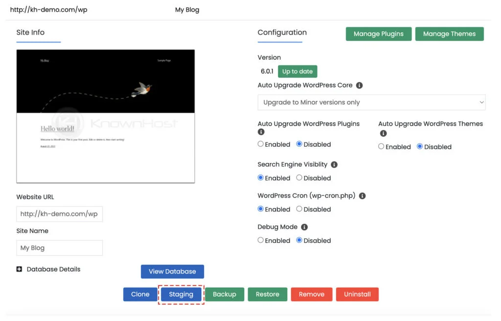501x321 pixels.
Task: Click info icon beside WordPress Cron (wp-cron.php)
Action: 362,196
